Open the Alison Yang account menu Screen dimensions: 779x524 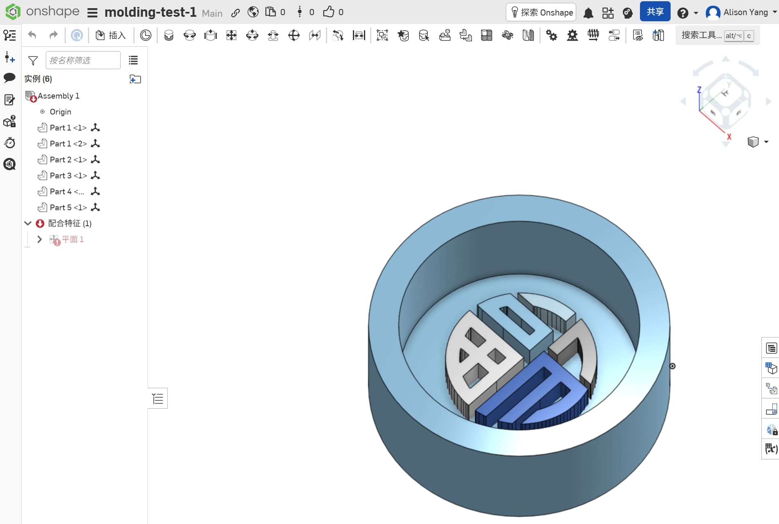pos(741,12)
